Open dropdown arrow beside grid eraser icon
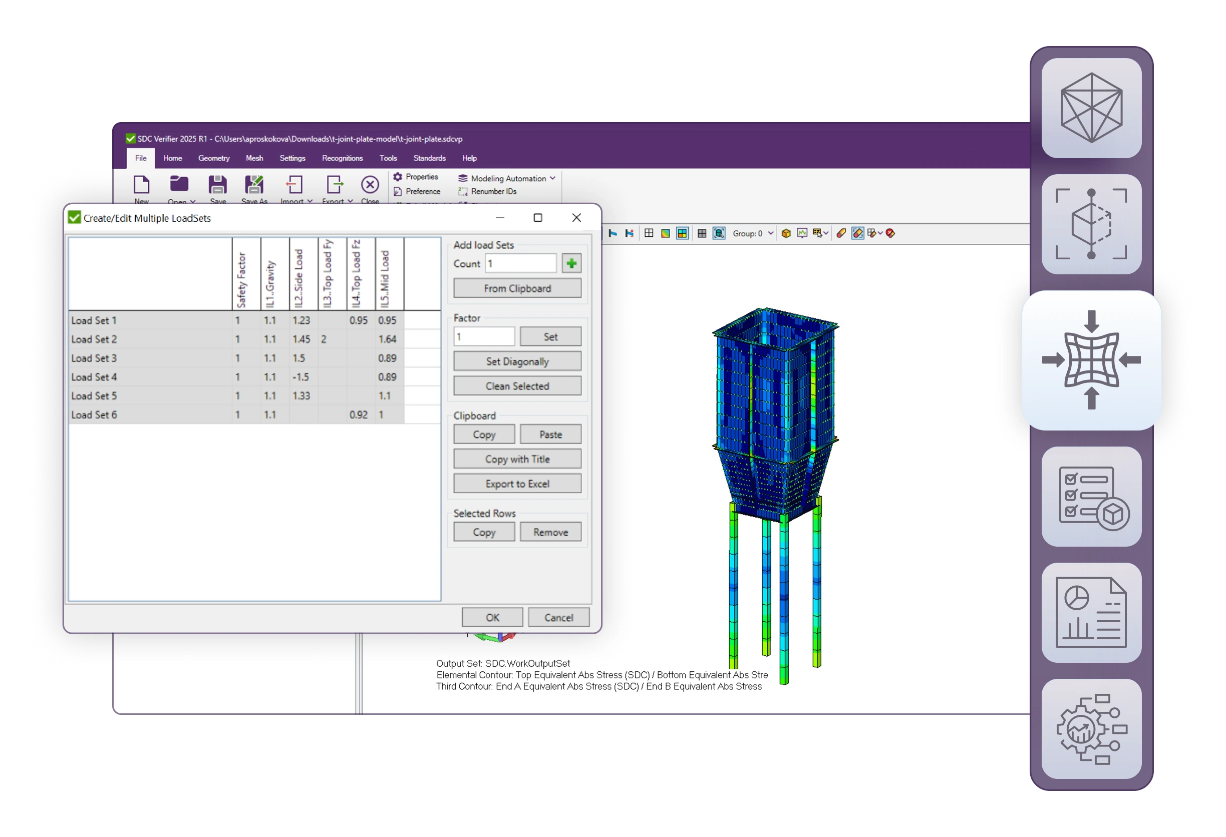Viewport: 1226px width, 837px height. (x=880, y=233)
